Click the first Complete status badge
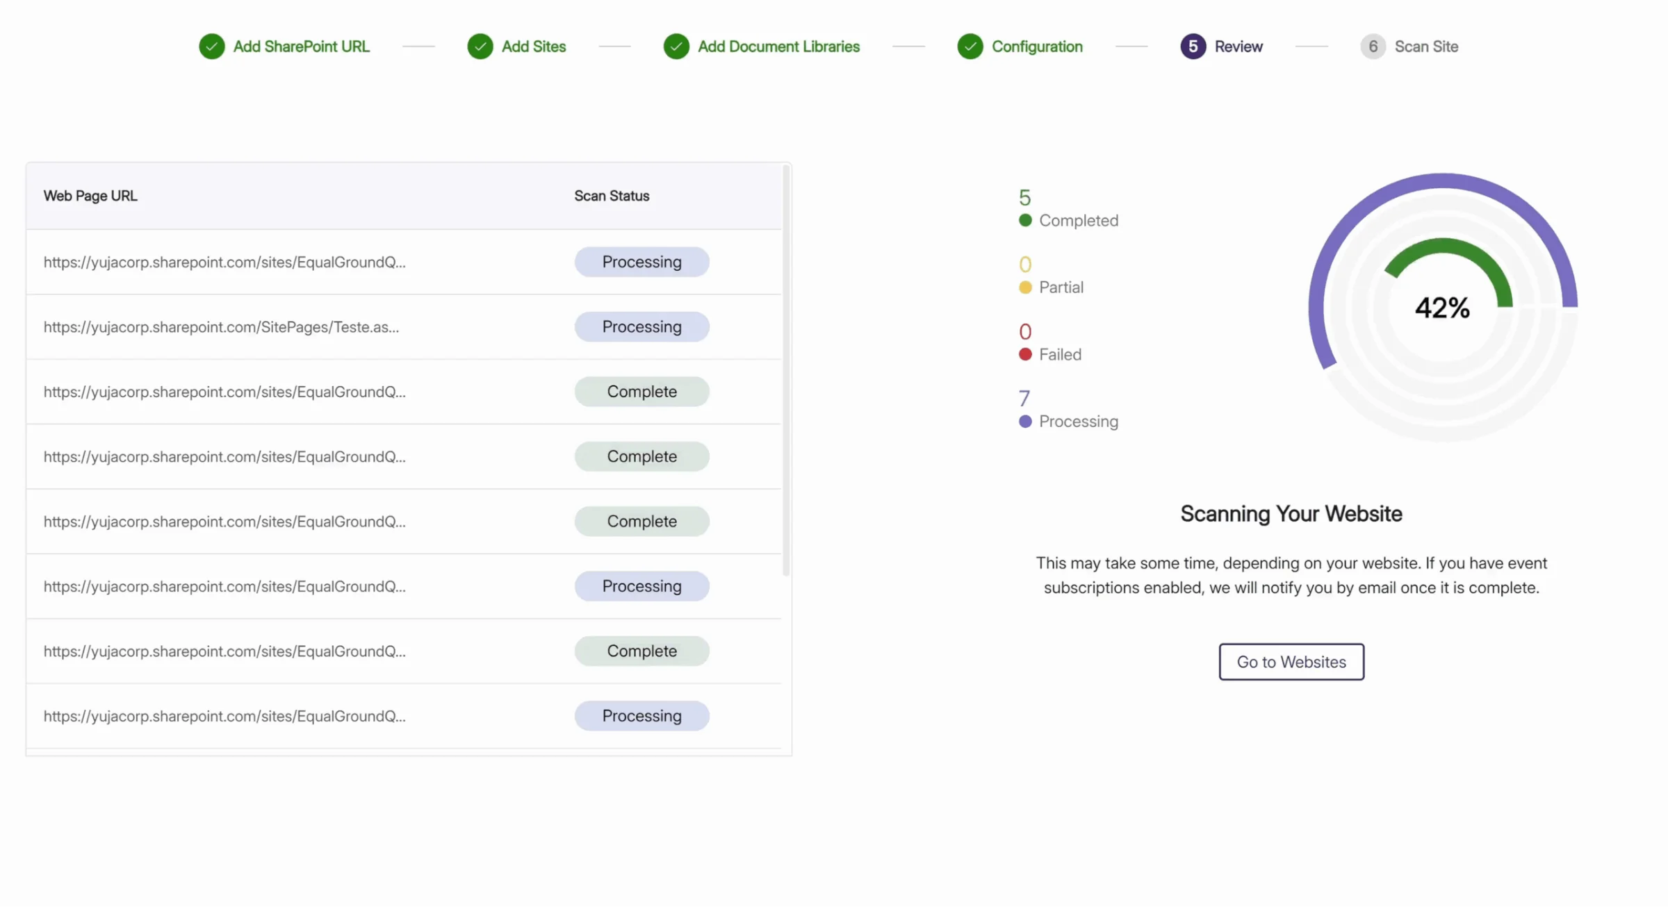This screenshot has width=1668, height=907. click(641, 392)
